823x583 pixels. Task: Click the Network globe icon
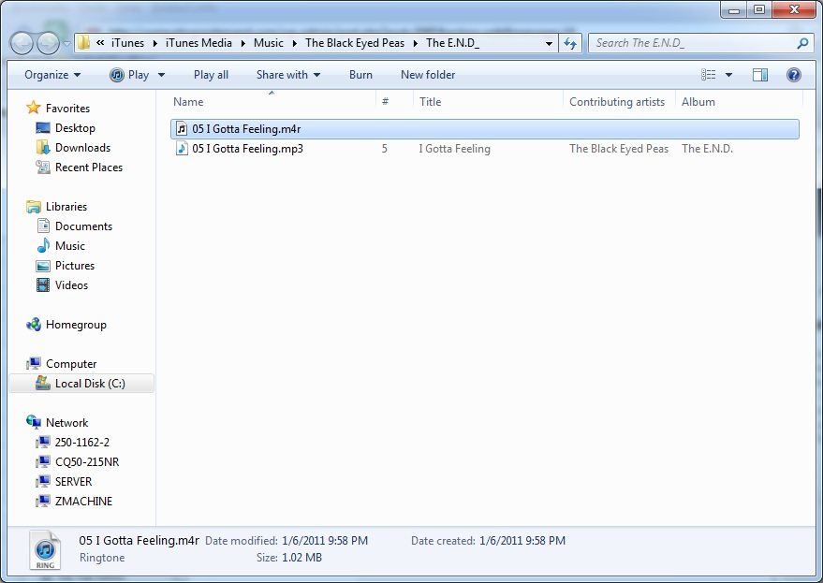(x=33, y=422)
